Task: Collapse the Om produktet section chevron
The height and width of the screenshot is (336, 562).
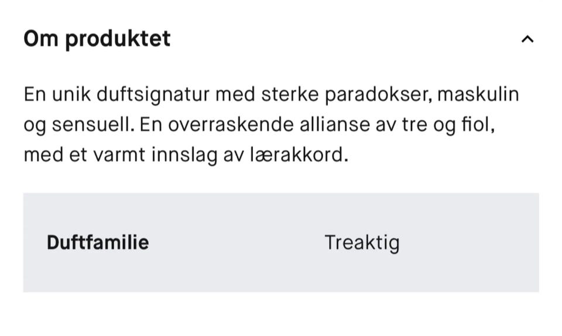Action: [527, 39]
